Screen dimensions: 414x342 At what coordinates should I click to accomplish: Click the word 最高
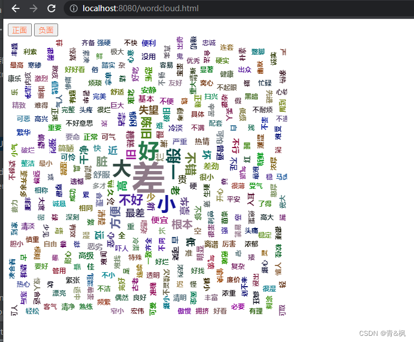(x=17, y=65)
